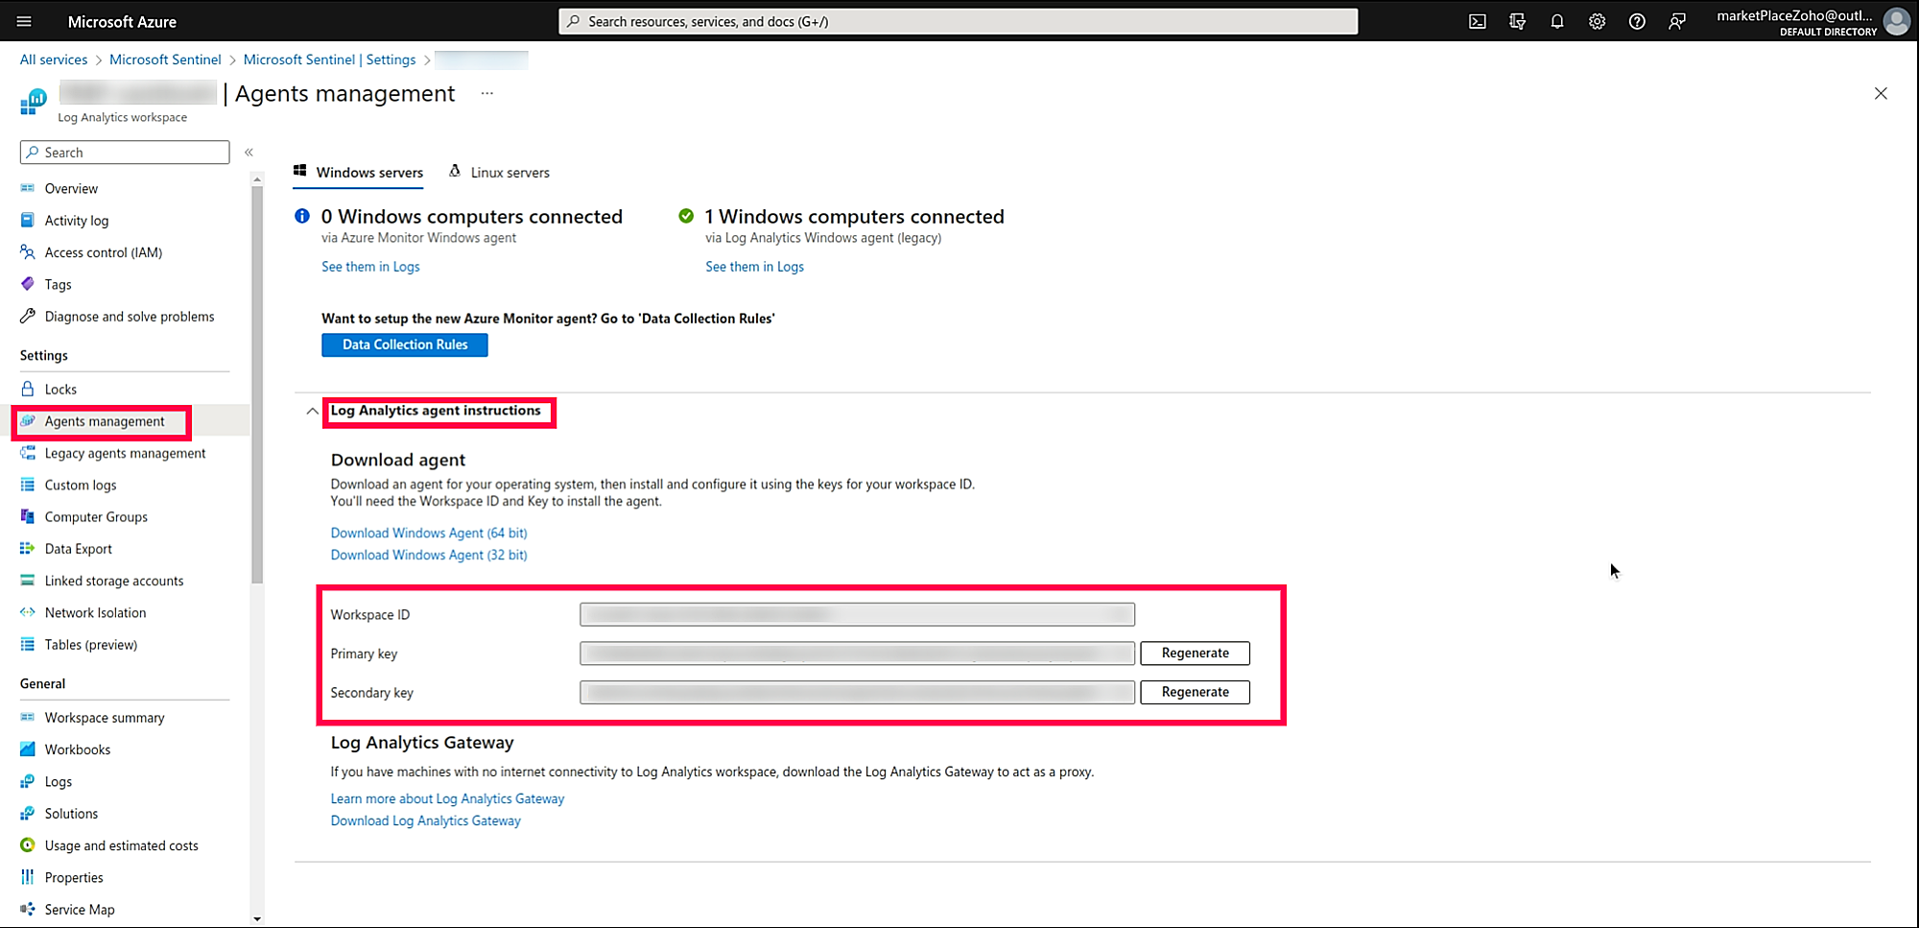Click the Data Export icon
Screen dimensions: 1919x928
click(x=28, y=549)
